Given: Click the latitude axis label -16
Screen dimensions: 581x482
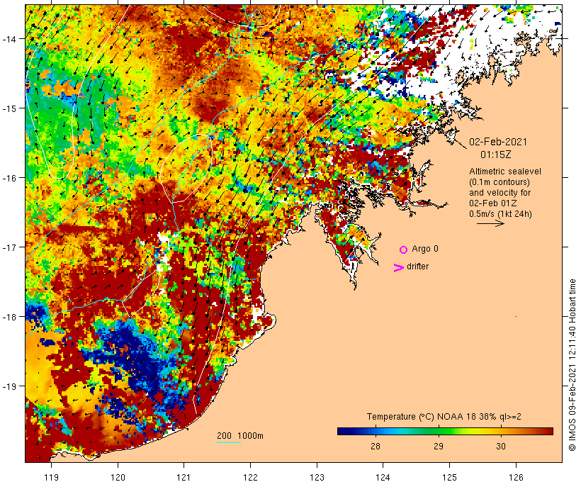Looking at the screenshot, I should (x=9, y=178).
